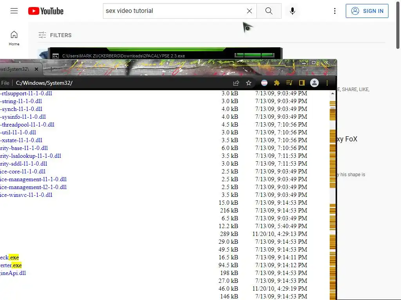Click the 216 kB size cell
Viewport: 401px width, 300px height.
pyautogui.click(x=229, y=211)
